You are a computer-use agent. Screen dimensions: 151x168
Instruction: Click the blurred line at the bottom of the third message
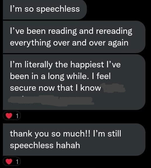(51, 101)
